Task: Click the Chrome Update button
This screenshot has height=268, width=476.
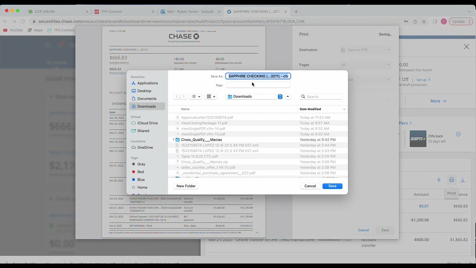Action: click(461, 22)
